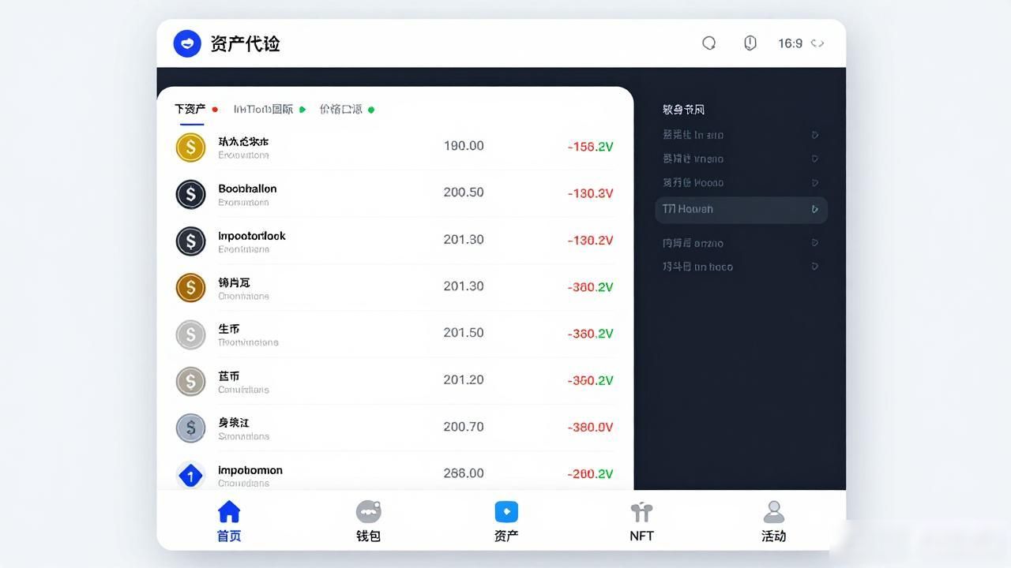Toggle the 16:9 aspect ratio control
Viewport: 1011px width, 568px height.
(x=790, y=43)
